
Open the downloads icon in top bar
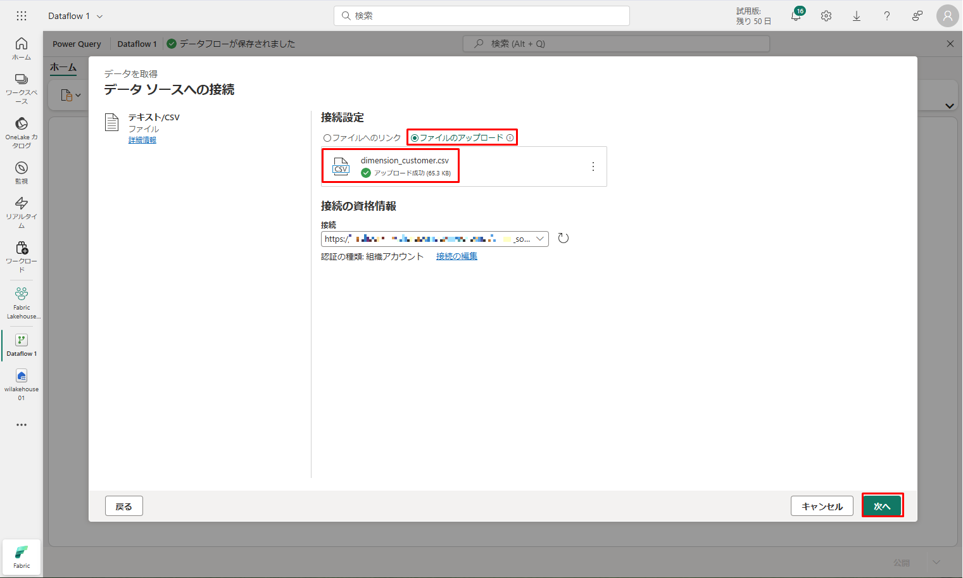pos(857,16)
